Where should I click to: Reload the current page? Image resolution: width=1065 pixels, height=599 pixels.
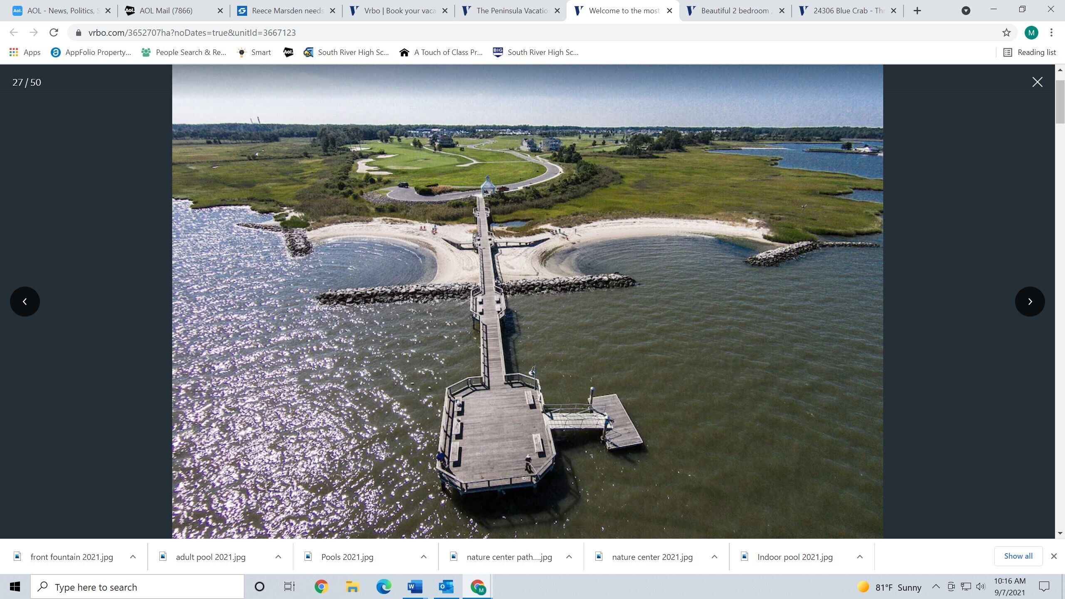tap(54, 32)
